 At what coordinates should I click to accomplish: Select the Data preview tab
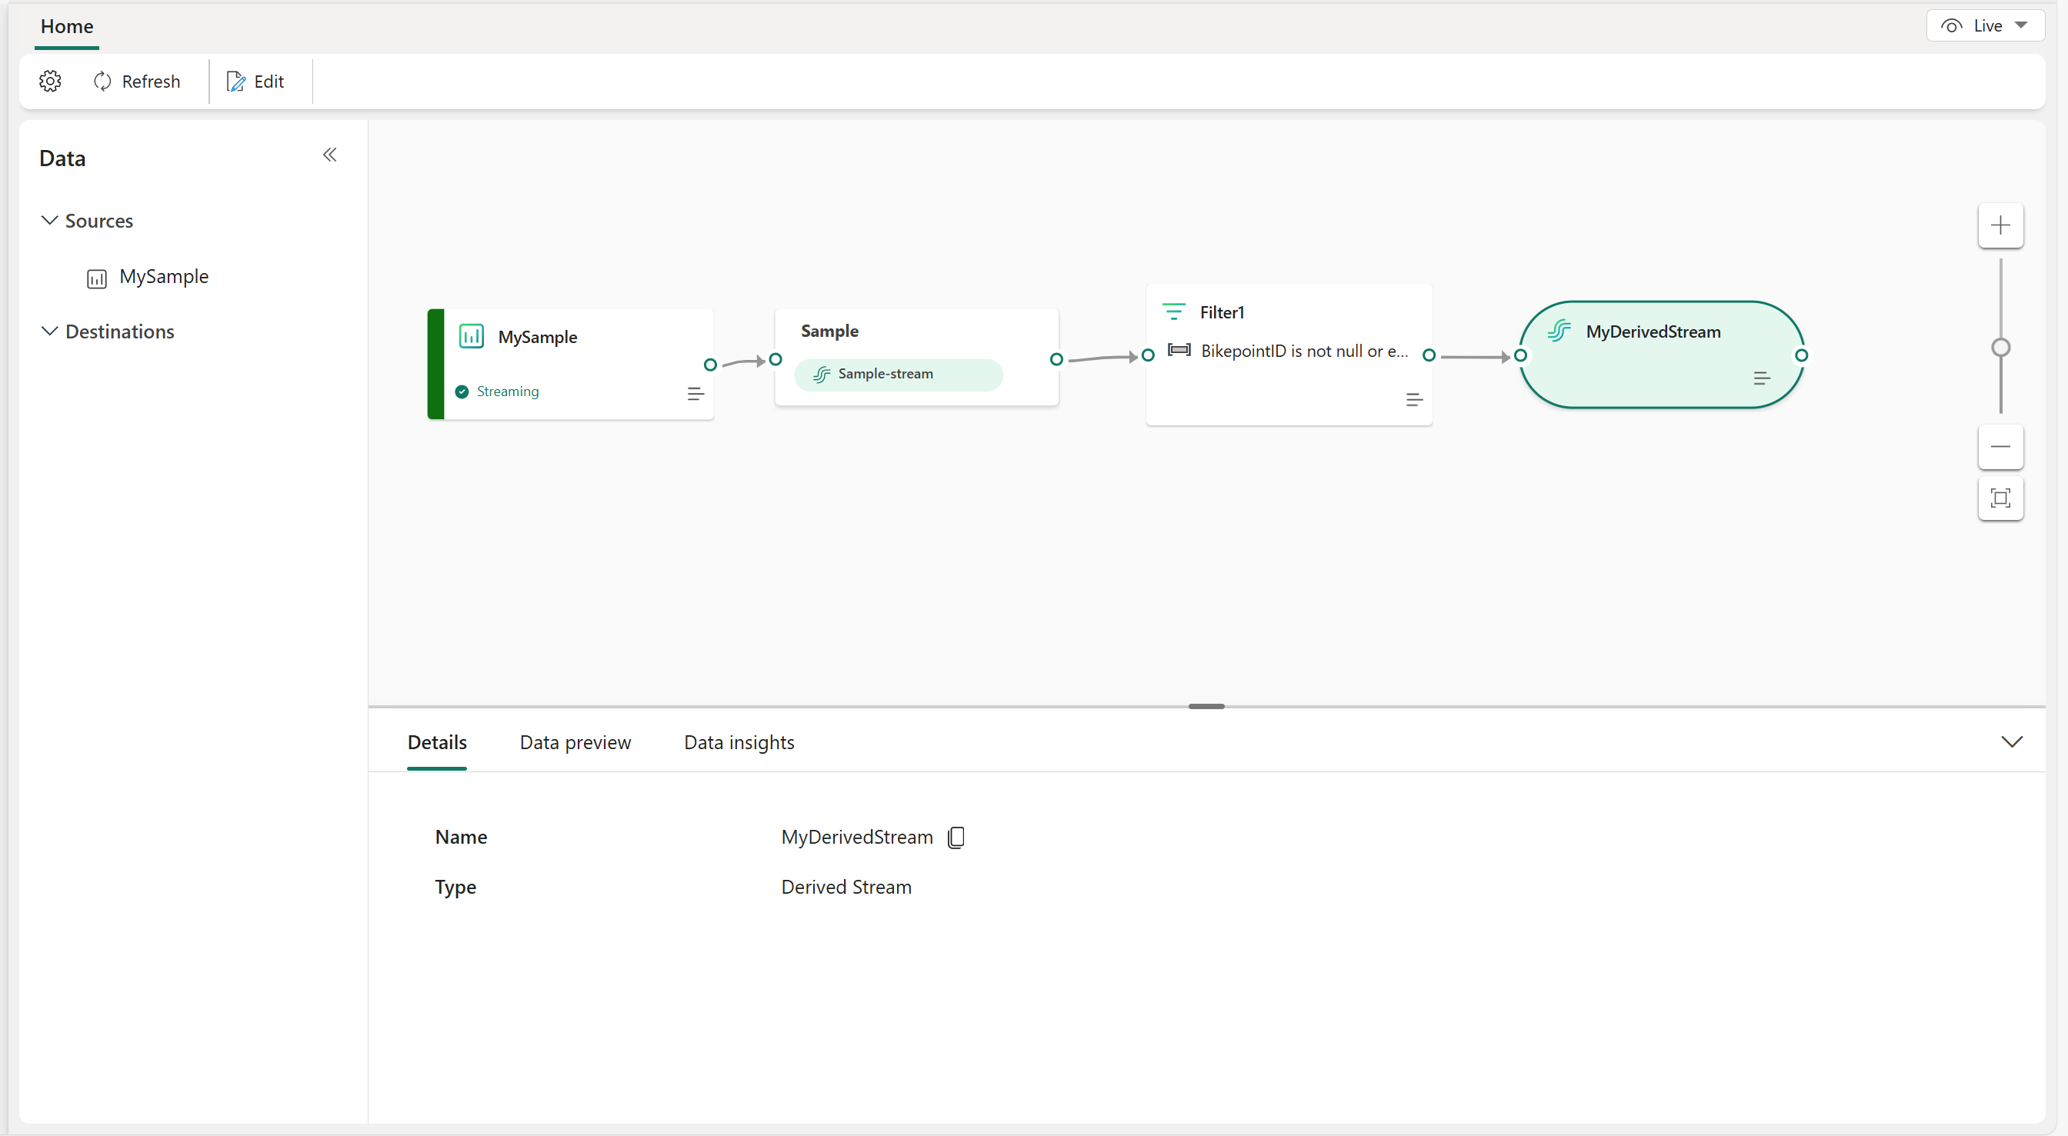(576, 741)
